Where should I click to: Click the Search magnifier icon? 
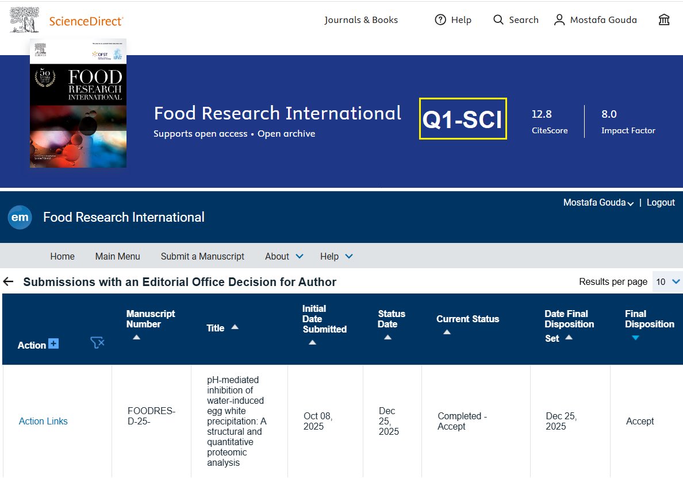coord(498,20)
